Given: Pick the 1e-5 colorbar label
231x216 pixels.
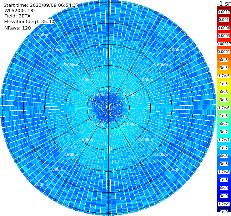Looking at the screenshot, I should [224, 84].
